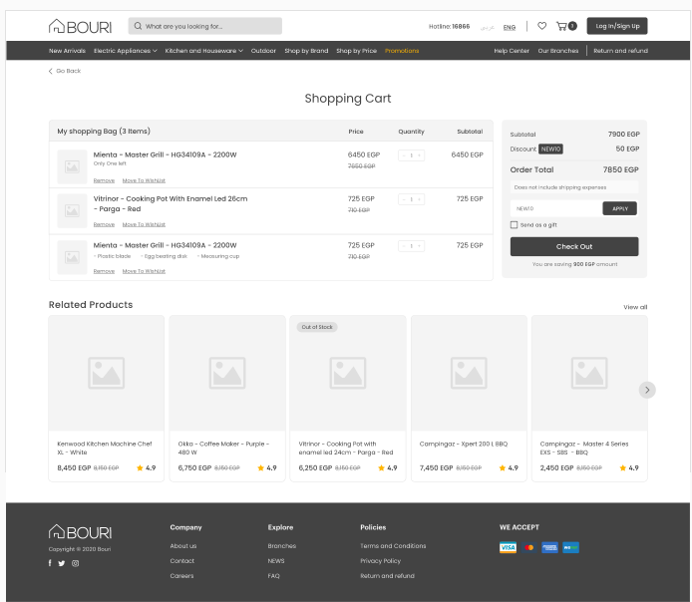Click the American Express payment icon
The image size is (692, 602).
549,547
